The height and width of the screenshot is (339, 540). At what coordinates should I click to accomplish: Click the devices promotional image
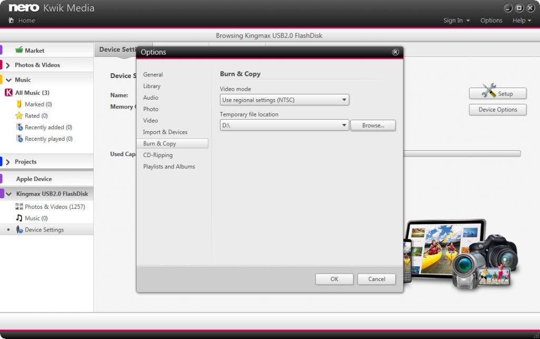pyautogui.click(x=460, y=254)
